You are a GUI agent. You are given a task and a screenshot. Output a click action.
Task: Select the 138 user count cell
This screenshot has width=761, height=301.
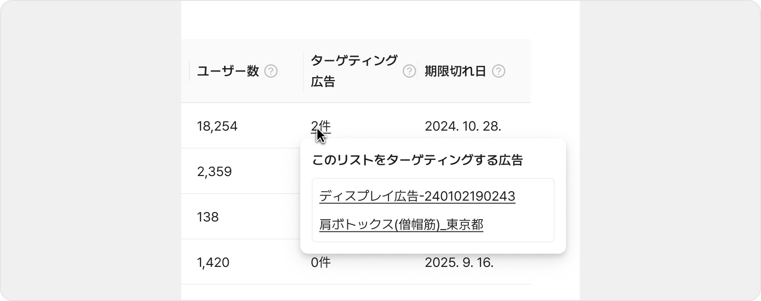click(x=208, y=217)
